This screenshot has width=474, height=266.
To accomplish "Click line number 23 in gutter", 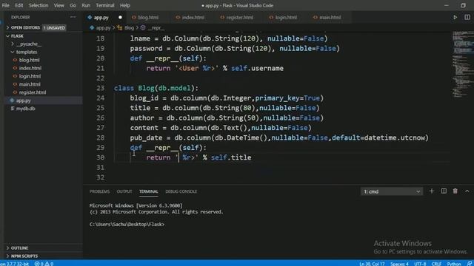I will [101, 88].
